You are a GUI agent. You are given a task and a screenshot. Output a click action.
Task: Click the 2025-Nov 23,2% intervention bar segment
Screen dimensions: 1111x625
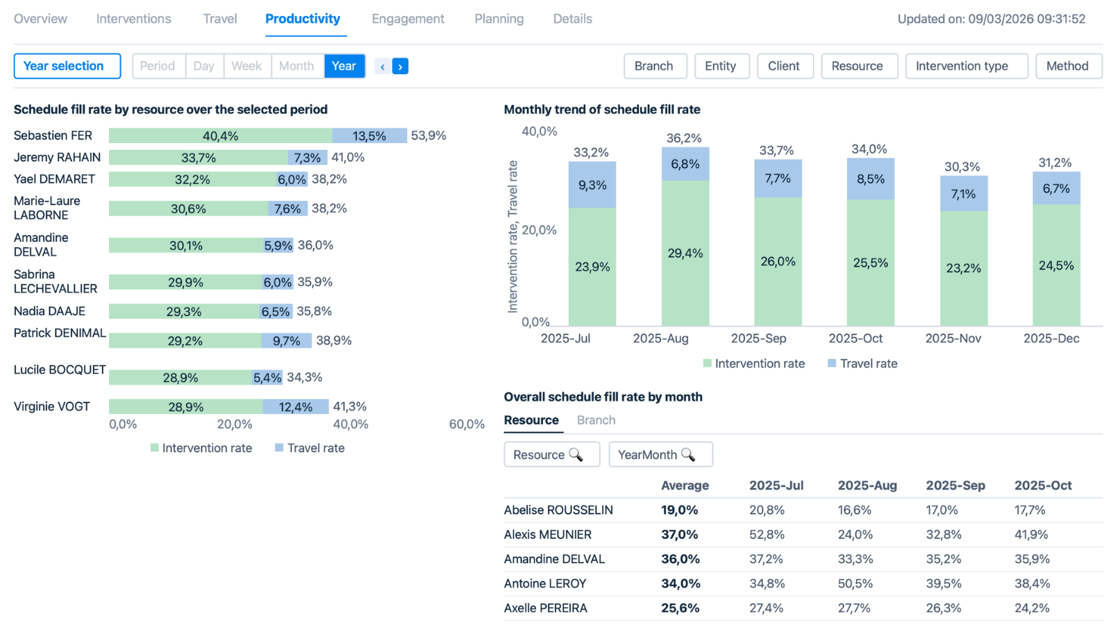click(x=964, y=268)
